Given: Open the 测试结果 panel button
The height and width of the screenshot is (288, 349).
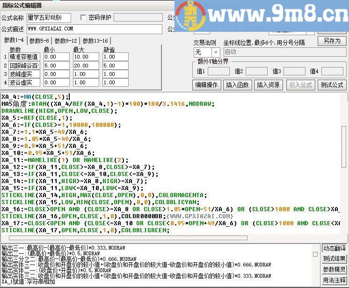Looking at the screenshot, I should point(334,259).
